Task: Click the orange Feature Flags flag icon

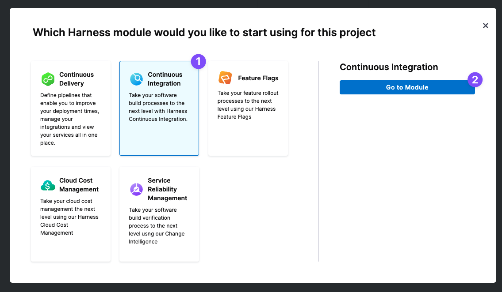Action: 225,78
